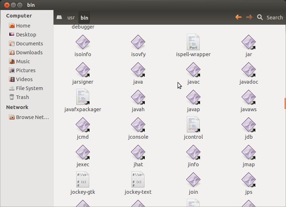The height and width of the screenshot is (207, 286).
Task: Select the jcmd executable icon
Action: 83,124
